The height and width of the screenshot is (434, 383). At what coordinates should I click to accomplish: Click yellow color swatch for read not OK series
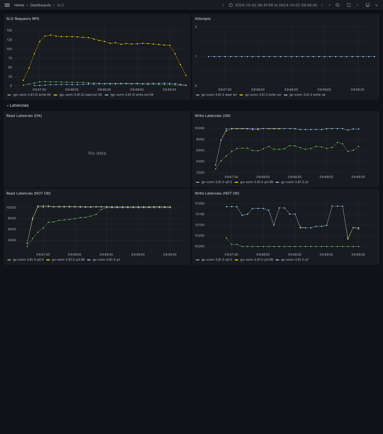coord(55,95)
